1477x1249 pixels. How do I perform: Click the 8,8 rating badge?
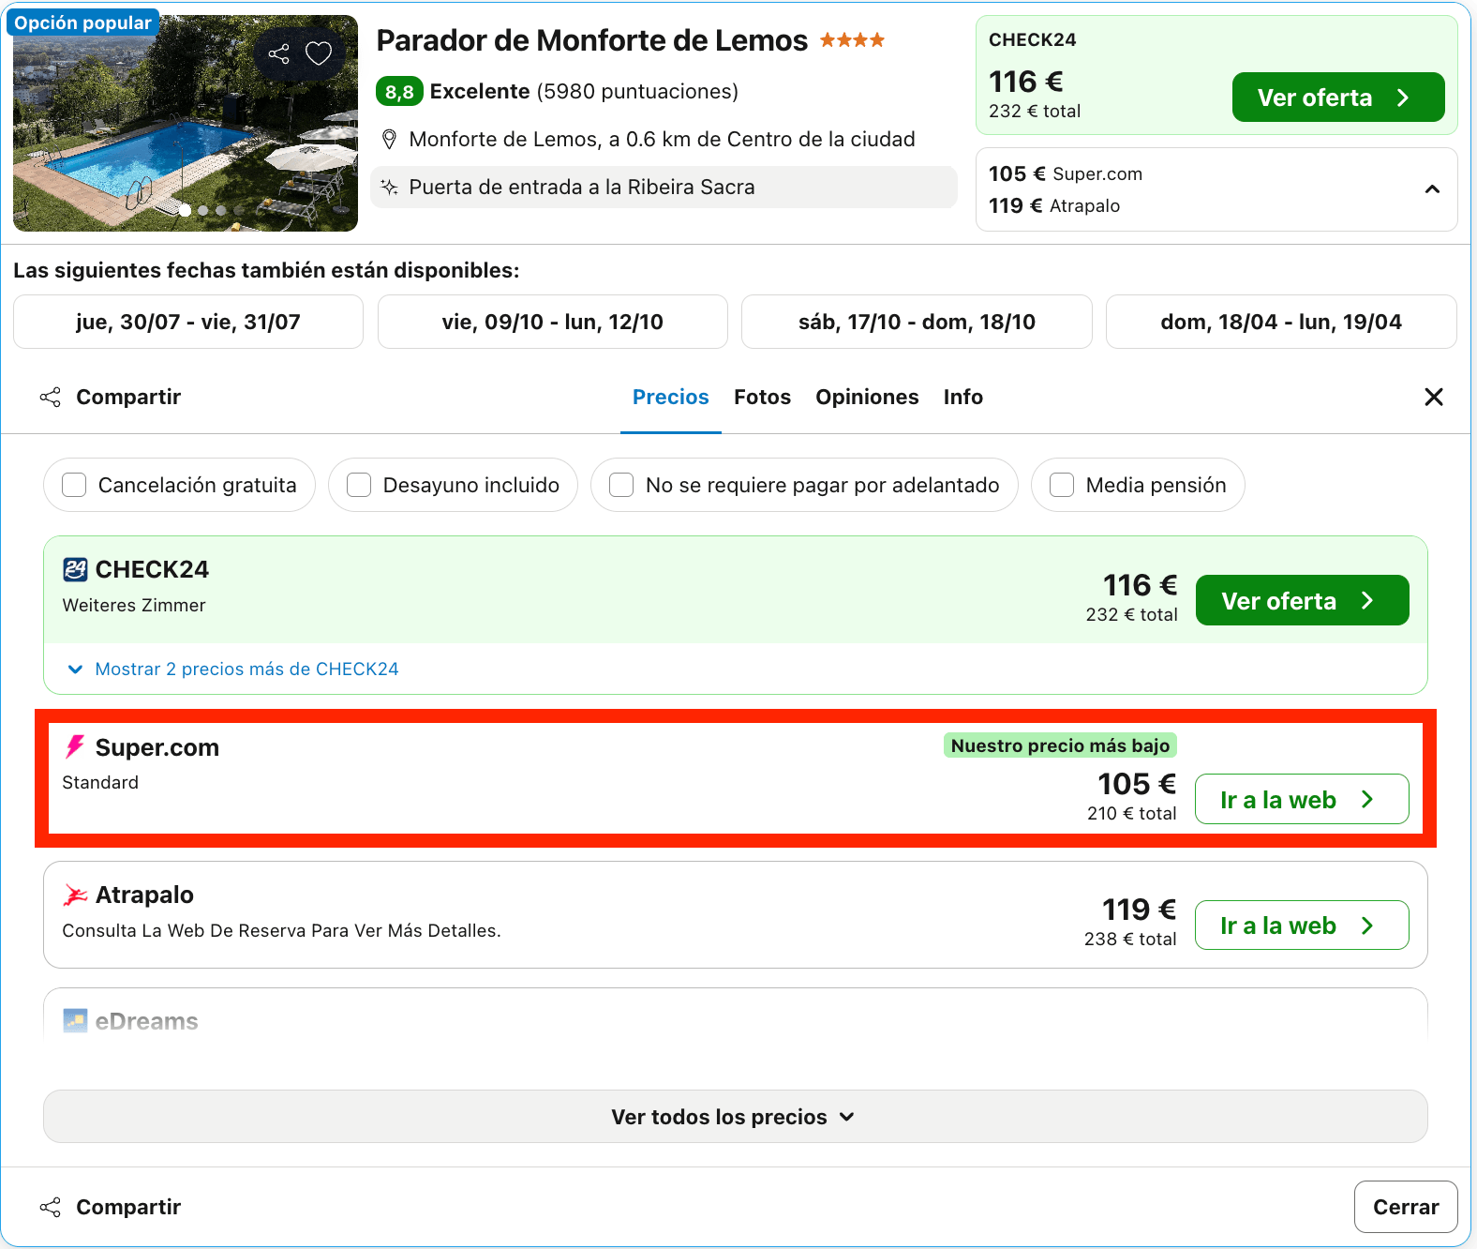tap(399, 92)
